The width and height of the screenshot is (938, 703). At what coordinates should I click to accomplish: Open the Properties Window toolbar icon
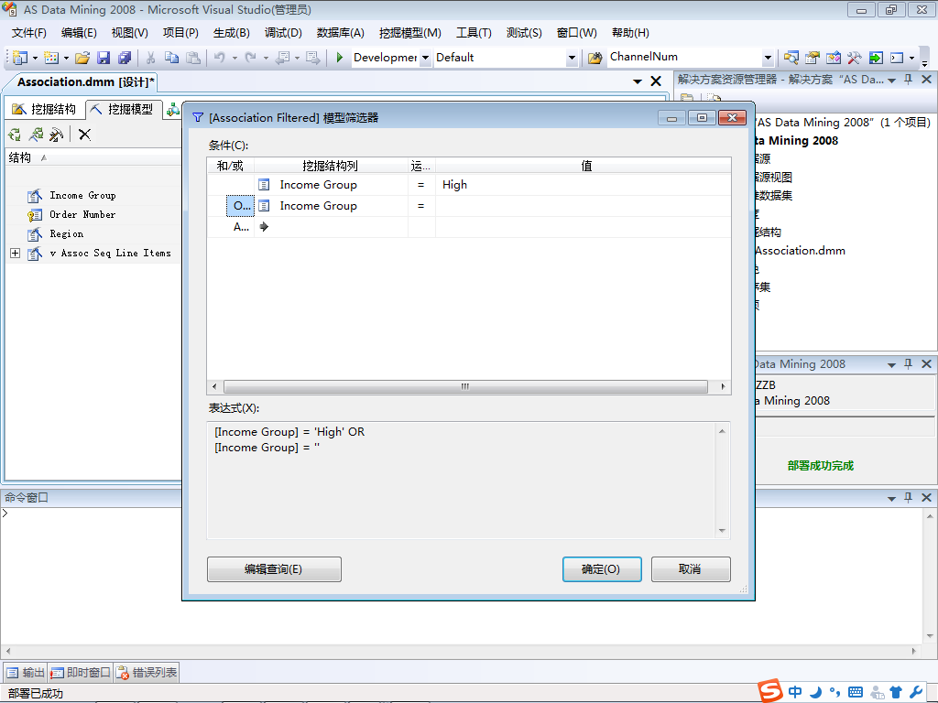click(812, 58)
